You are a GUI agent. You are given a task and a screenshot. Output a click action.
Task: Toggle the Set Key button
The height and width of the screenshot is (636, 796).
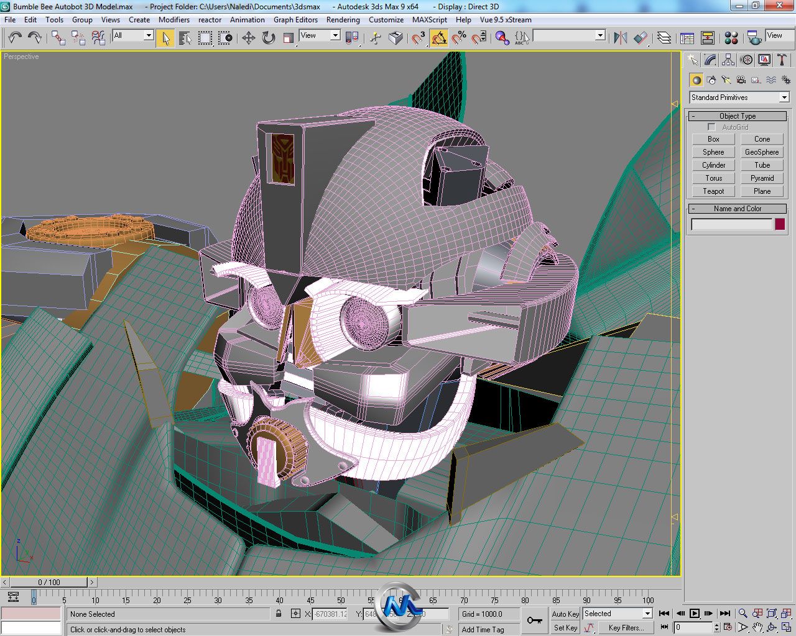point(565,628)
